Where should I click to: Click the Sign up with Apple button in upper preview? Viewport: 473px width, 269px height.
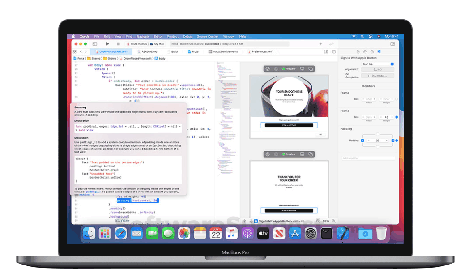(289, 125)
